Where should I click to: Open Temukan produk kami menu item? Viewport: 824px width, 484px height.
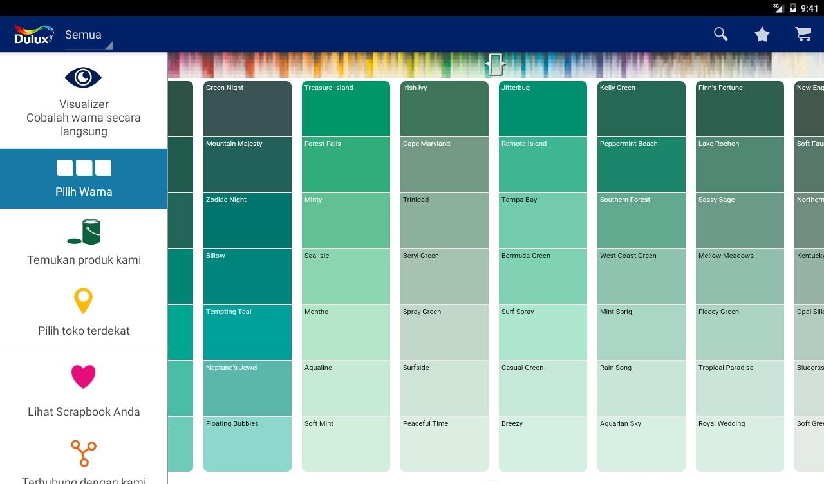84,243
